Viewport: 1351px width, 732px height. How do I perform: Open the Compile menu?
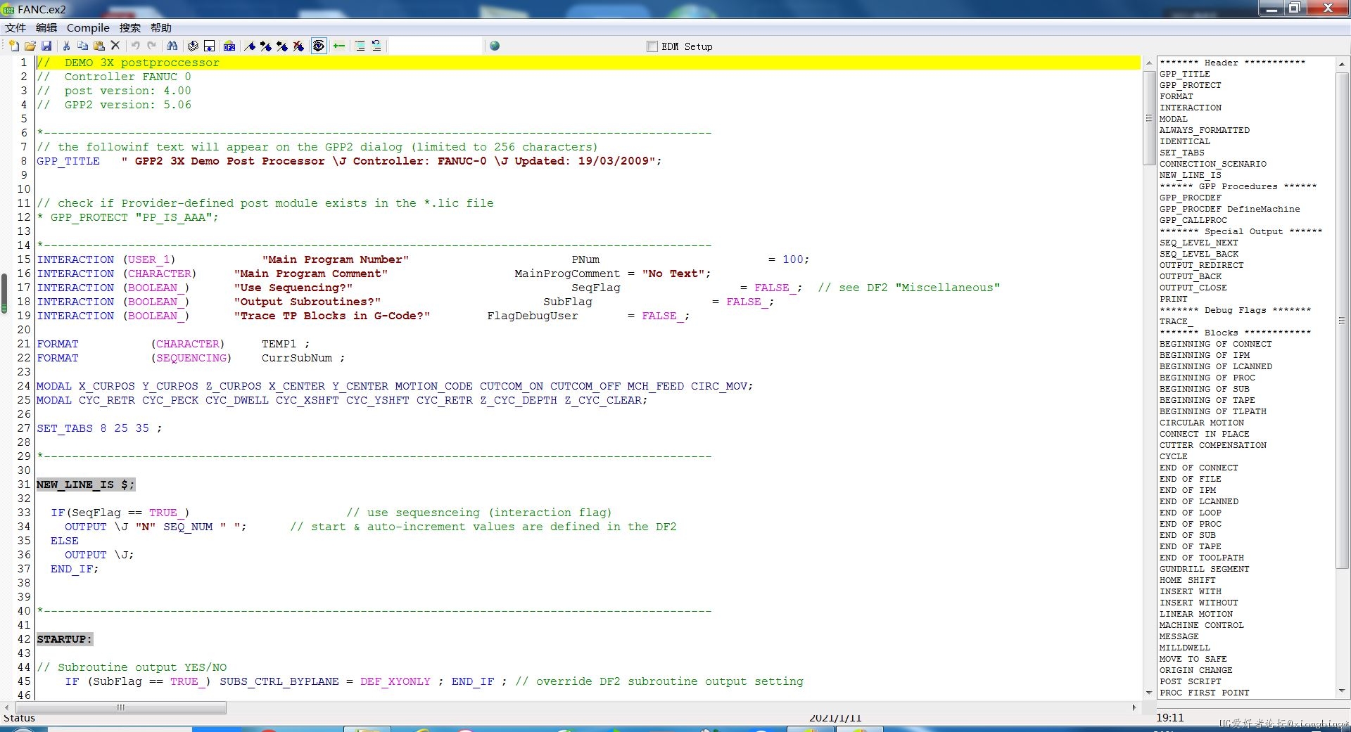tap(88, 27)
